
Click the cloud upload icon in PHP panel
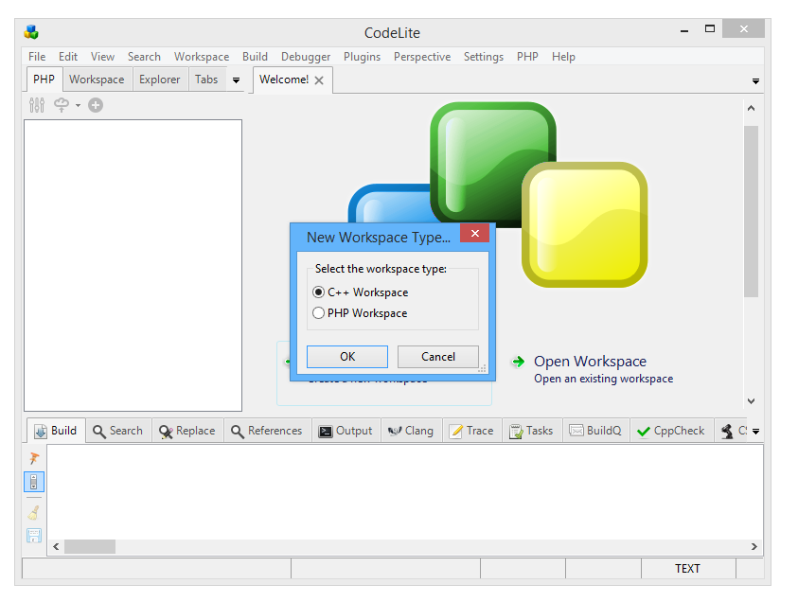[62, 105]
